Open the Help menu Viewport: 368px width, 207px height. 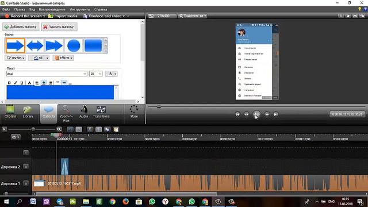(101, 9)
